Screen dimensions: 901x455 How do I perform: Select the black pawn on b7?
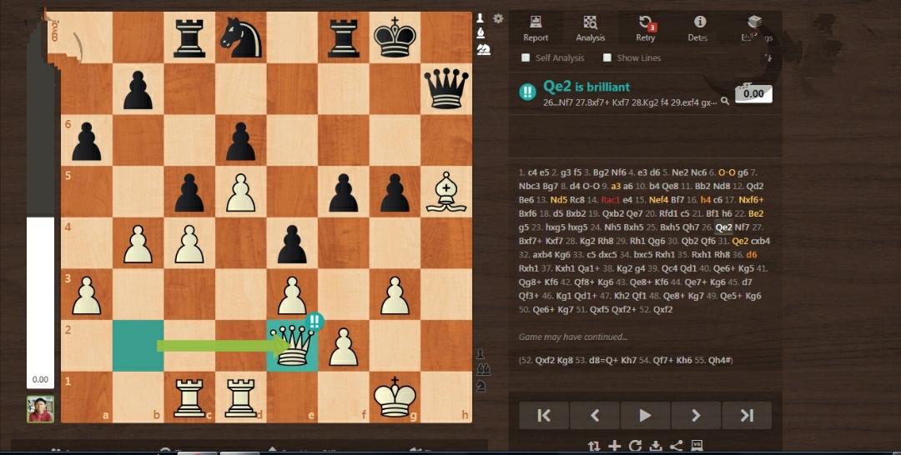(138, 89)
